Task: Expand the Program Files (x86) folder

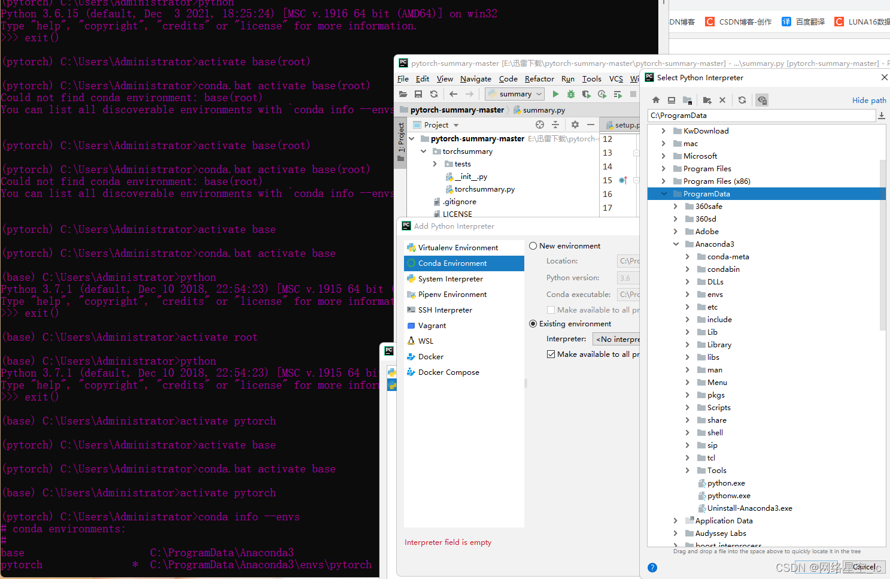Action: (x=664, y=181)
